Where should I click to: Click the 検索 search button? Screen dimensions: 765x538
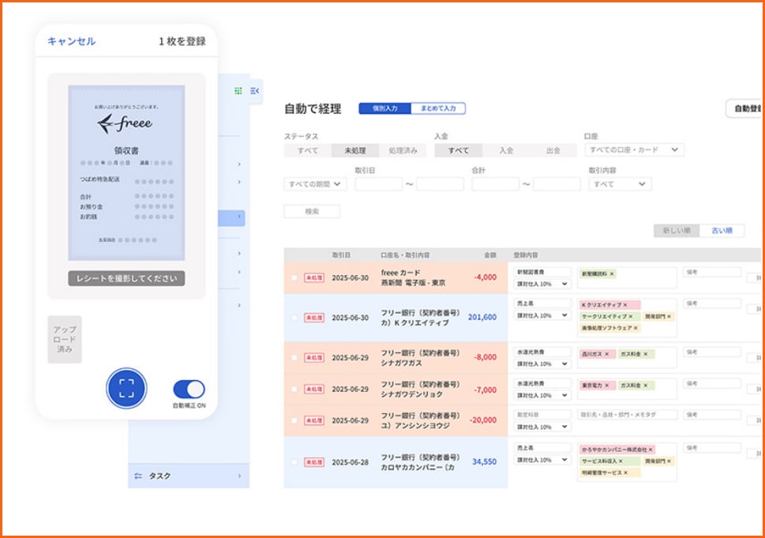312,212
